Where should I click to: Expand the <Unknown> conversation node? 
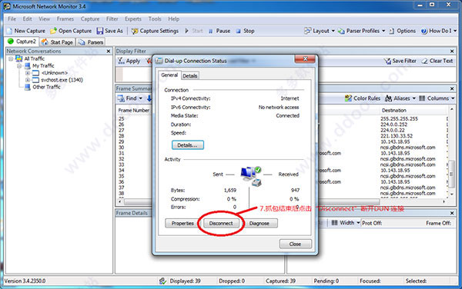tap(28, 72)
